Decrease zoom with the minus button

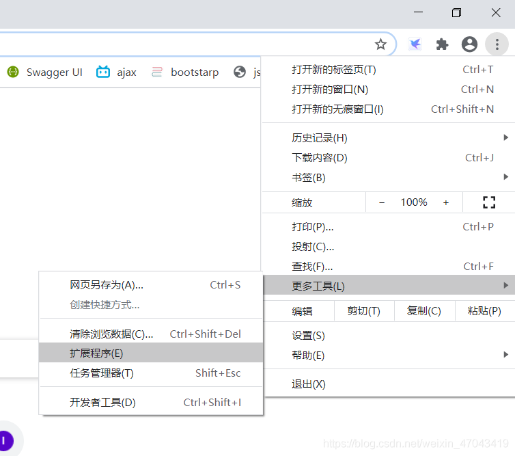[x=382, y=202]
